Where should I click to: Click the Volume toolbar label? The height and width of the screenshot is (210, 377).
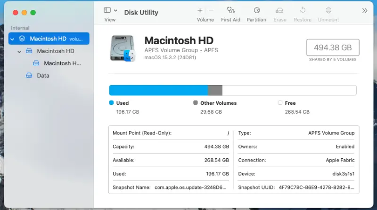click(x=205, y=20)
